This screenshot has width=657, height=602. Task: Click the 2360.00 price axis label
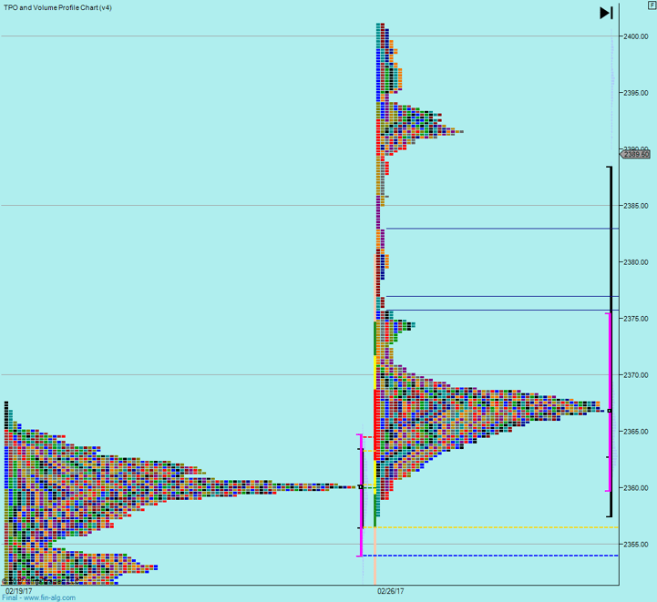[636, 488]
